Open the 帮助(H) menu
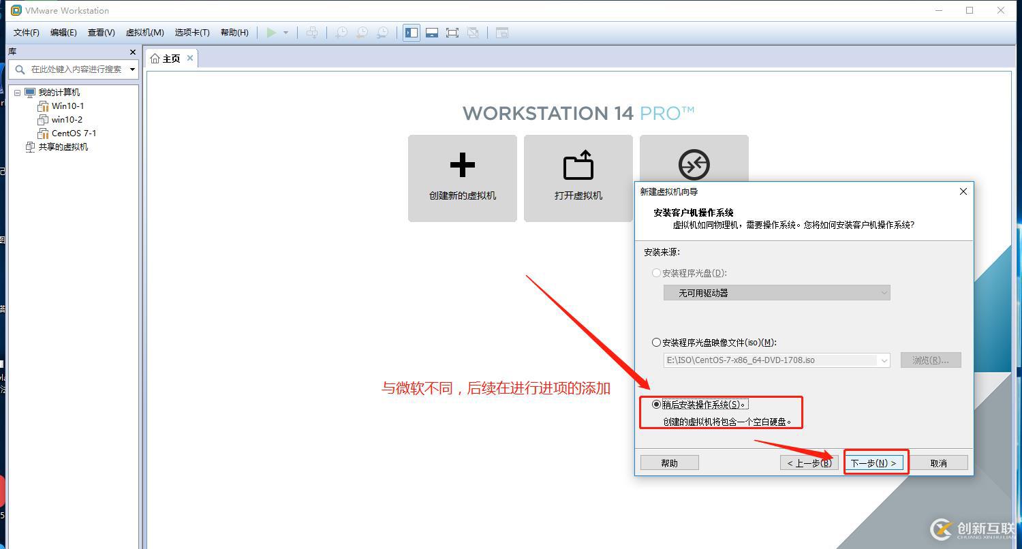Image resolution: width=1022 pixels, height=549 pixels. click(234, 33)
